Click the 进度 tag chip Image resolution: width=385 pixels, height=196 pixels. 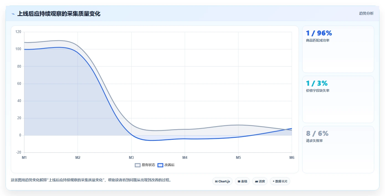[260, 181]
